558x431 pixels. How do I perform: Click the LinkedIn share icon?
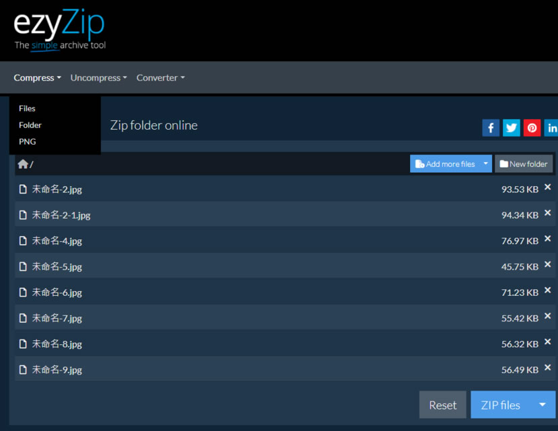click(x=551, y=128)
